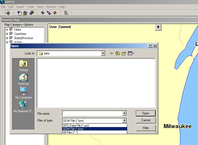This screenshot has height=145, width=198.
Task: Open the Tools menu
Action: click(x=31, y=7)
